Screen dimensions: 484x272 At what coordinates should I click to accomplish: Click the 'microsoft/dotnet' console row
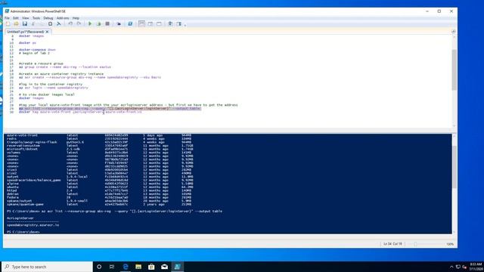[100, 149]
